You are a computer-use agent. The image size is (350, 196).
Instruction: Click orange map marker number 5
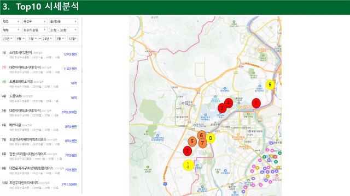point(192,142)
